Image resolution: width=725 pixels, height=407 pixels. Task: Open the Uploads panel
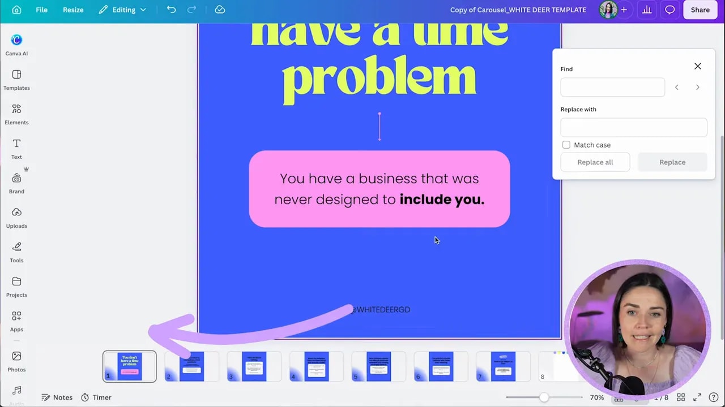[16, 218]
